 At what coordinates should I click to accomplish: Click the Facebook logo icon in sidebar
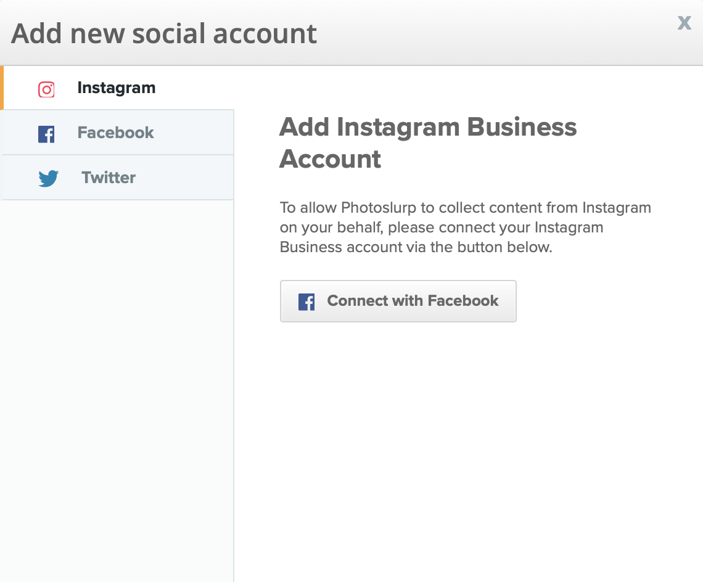point(46,134)
